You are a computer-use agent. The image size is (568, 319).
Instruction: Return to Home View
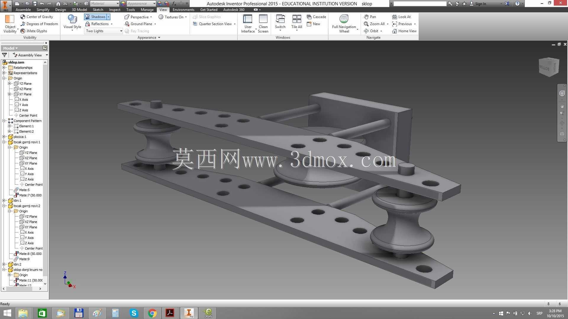point(404,31)
